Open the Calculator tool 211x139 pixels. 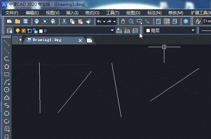[x=158, y=21]
